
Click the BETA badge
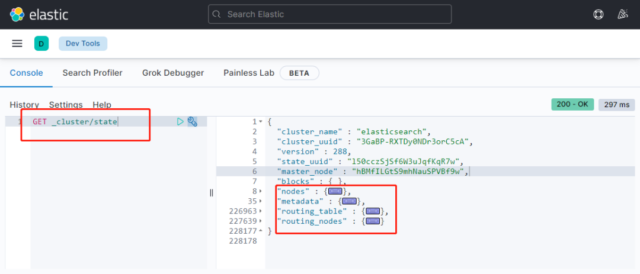tap(299, 73)
